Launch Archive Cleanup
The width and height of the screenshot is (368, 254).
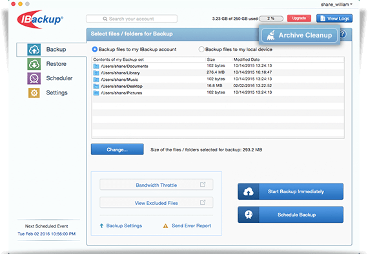300,36
